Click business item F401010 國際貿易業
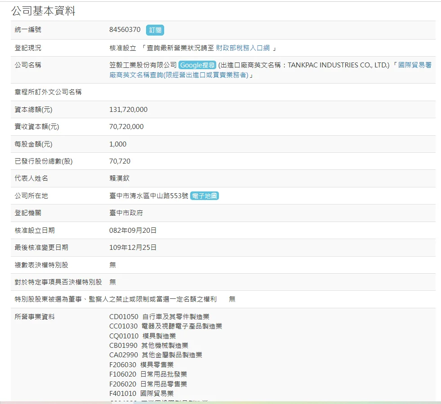This screenshot has height=404, width=441. (x=141, y=394)
